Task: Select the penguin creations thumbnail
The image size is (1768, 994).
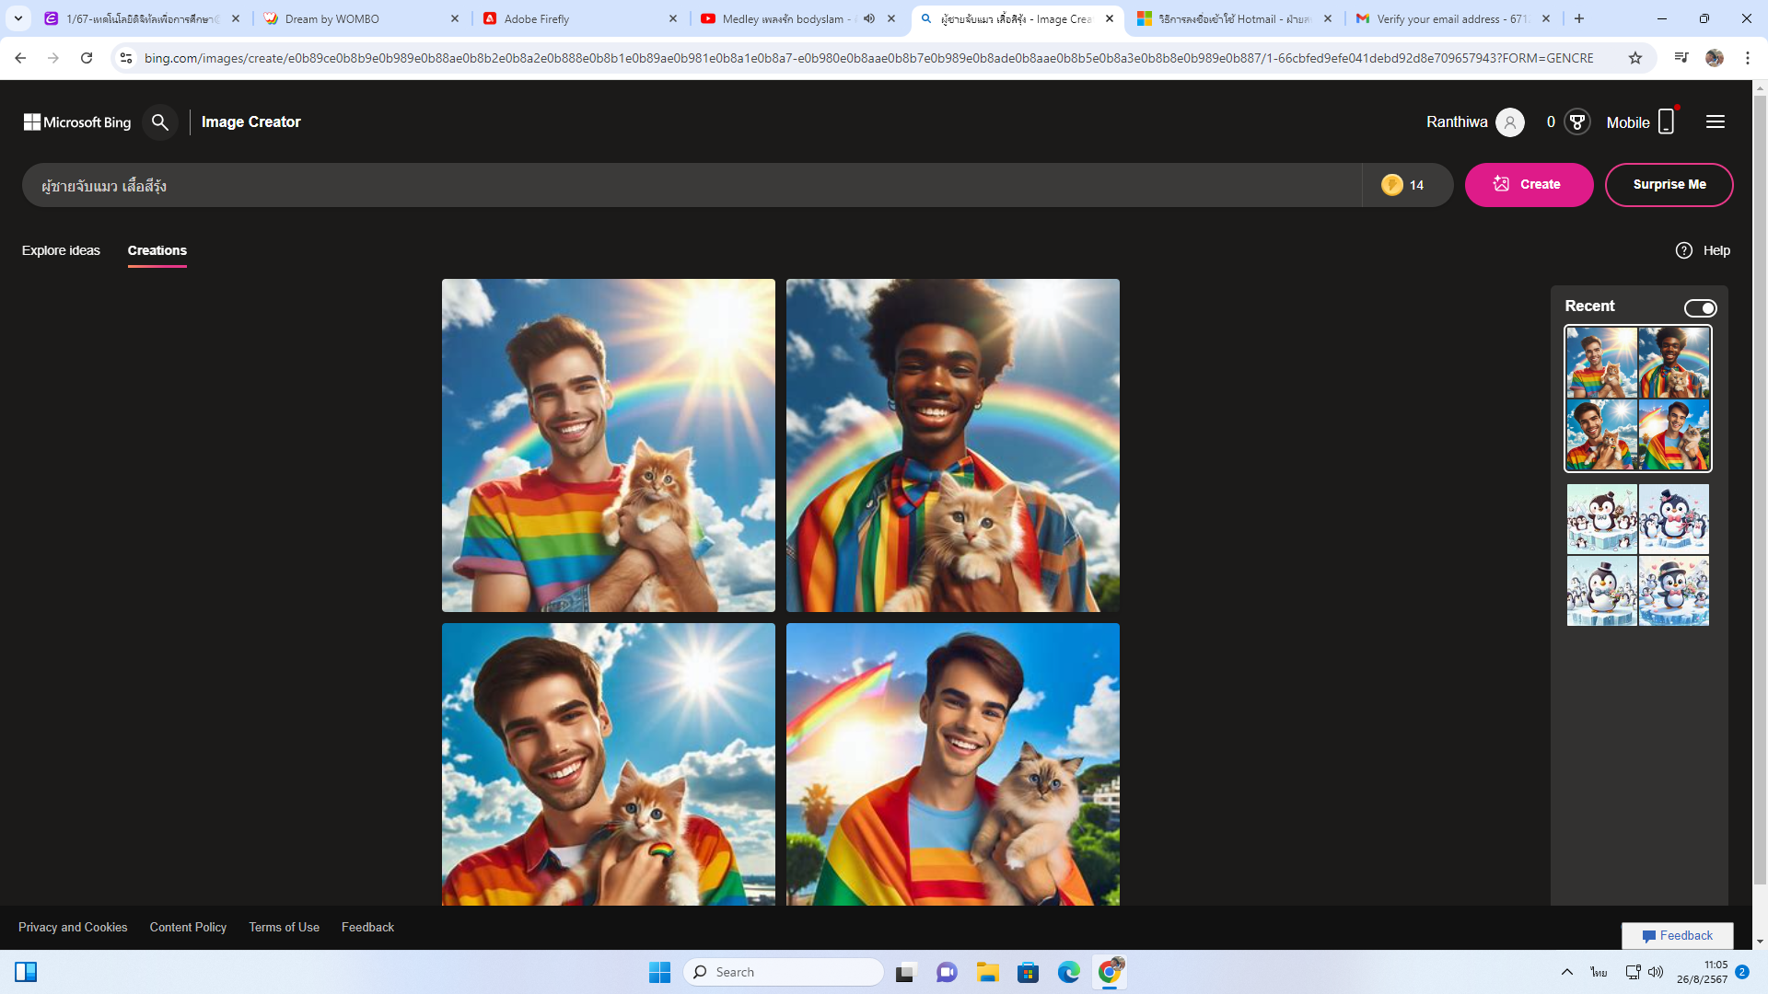Action: 1637,555
